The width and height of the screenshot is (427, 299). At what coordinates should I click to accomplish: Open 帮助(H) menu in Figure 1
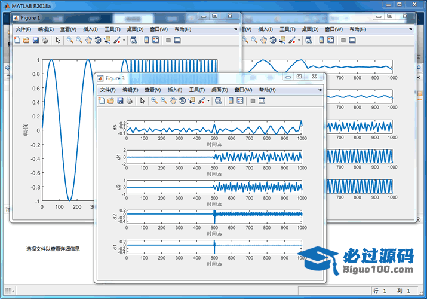183,29
